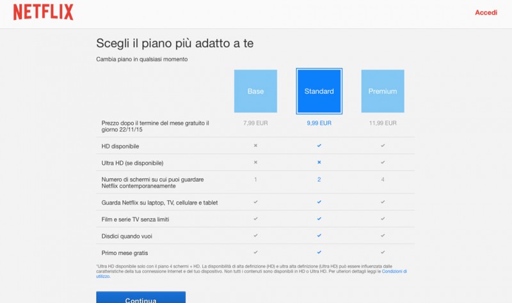Click the Film e serie TV checkmark under Premium

383,219
